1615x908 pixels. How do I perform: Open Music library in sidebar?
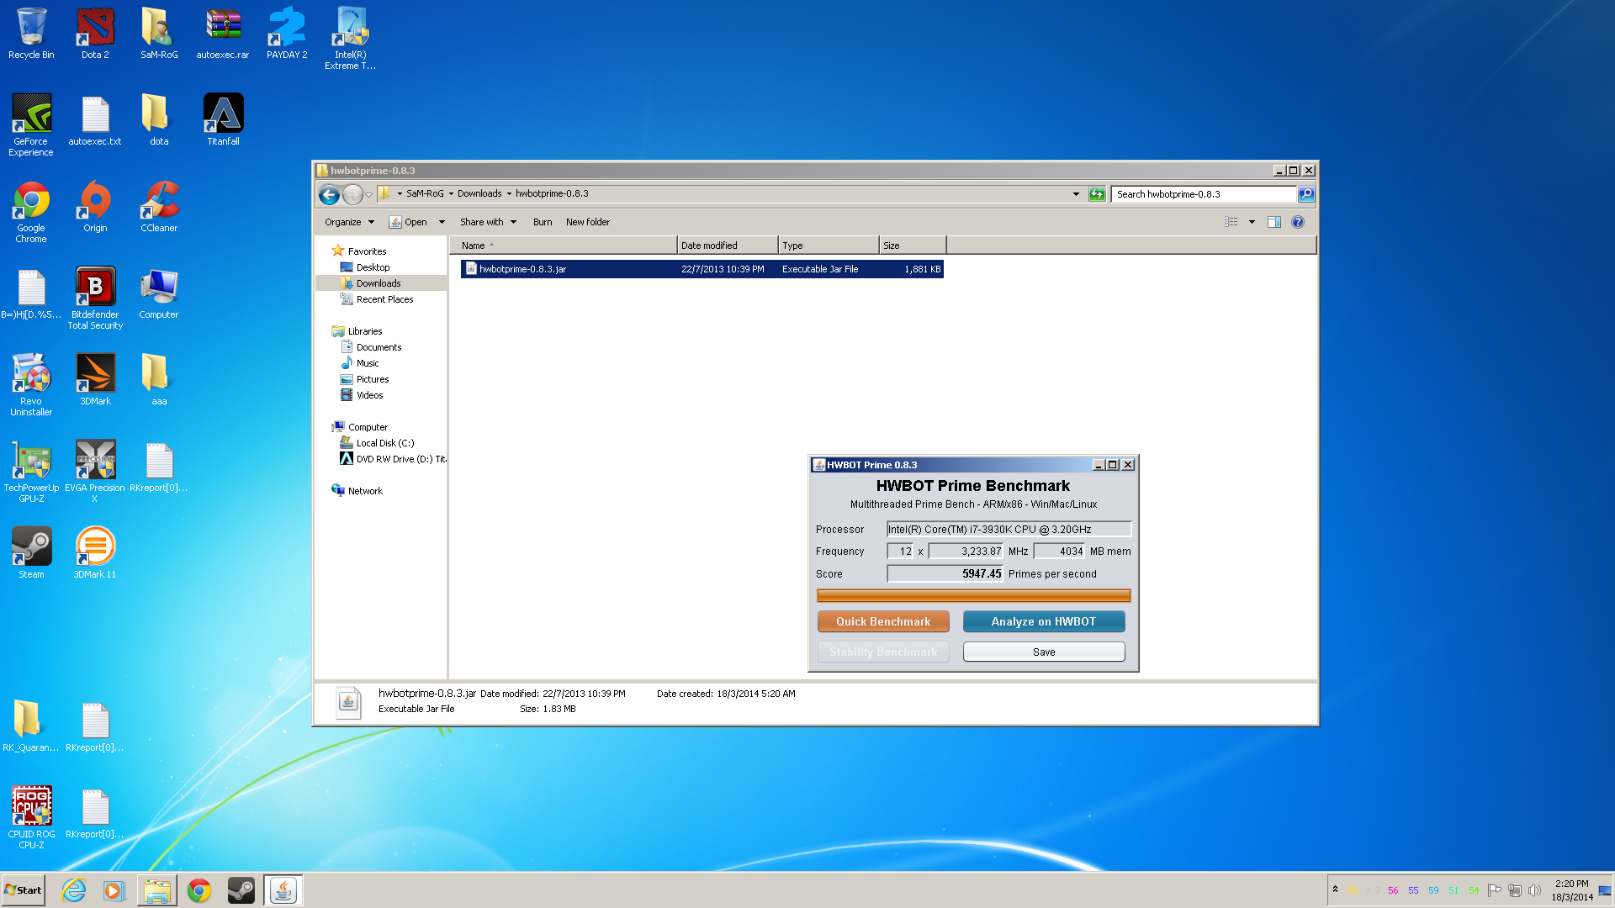click(x=368, y=363)
